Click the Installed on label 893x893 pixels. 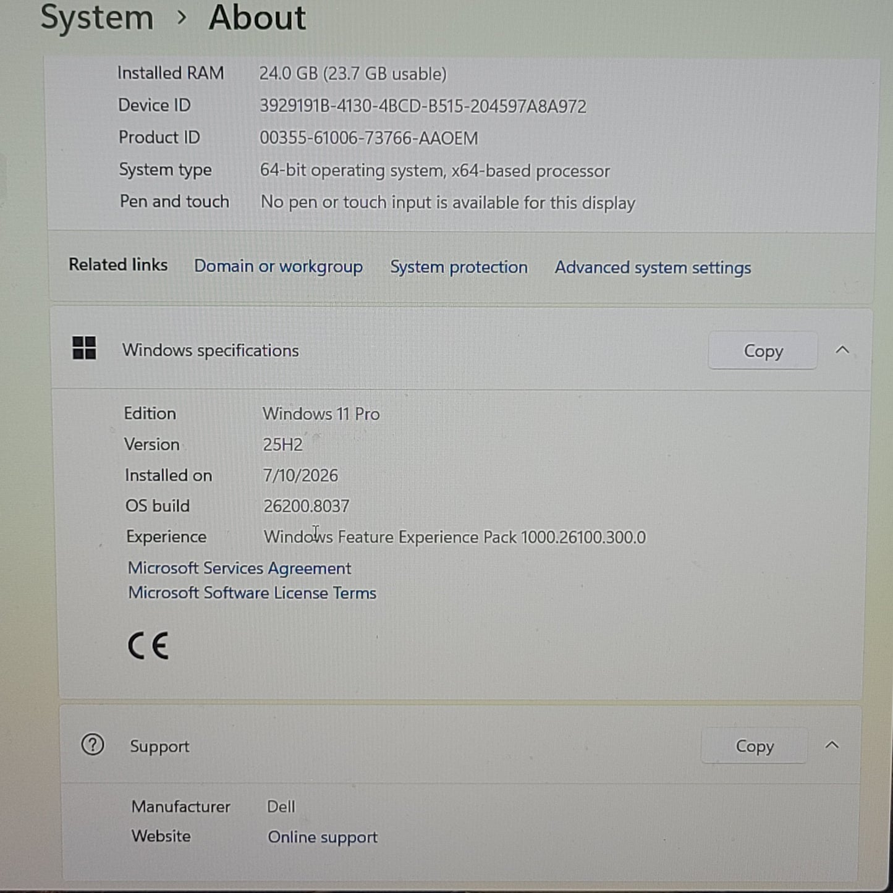point(169,475)
